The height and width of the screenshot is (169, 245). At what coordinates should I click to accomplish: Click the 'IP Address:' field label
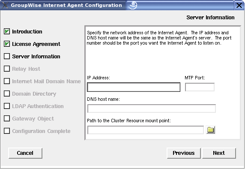(99, 78)
